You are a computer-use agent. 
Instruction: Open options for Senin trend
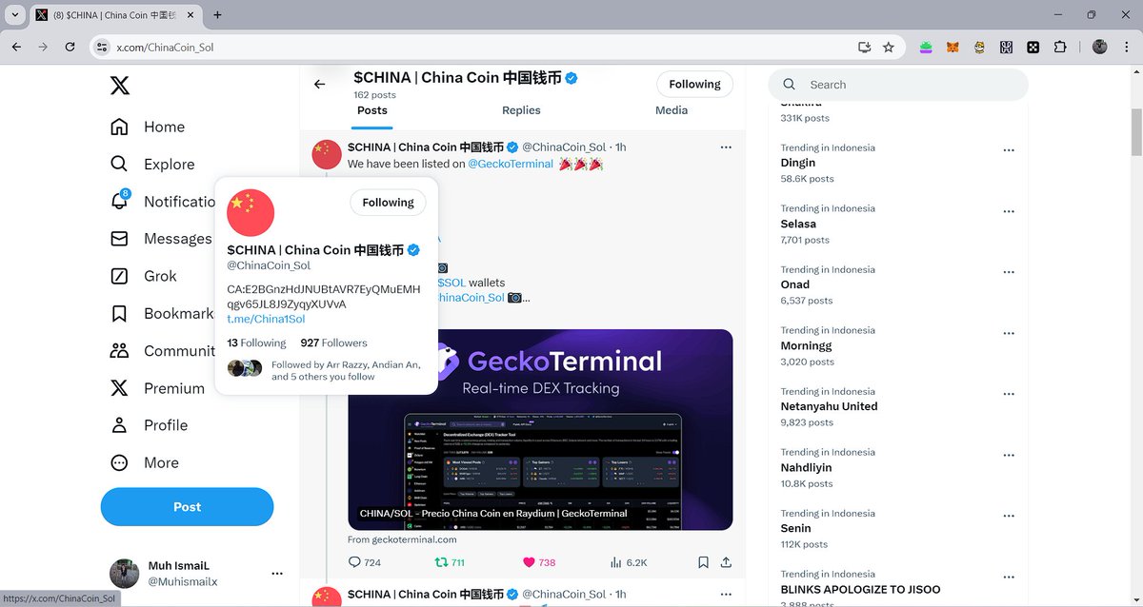(1009, 516)
